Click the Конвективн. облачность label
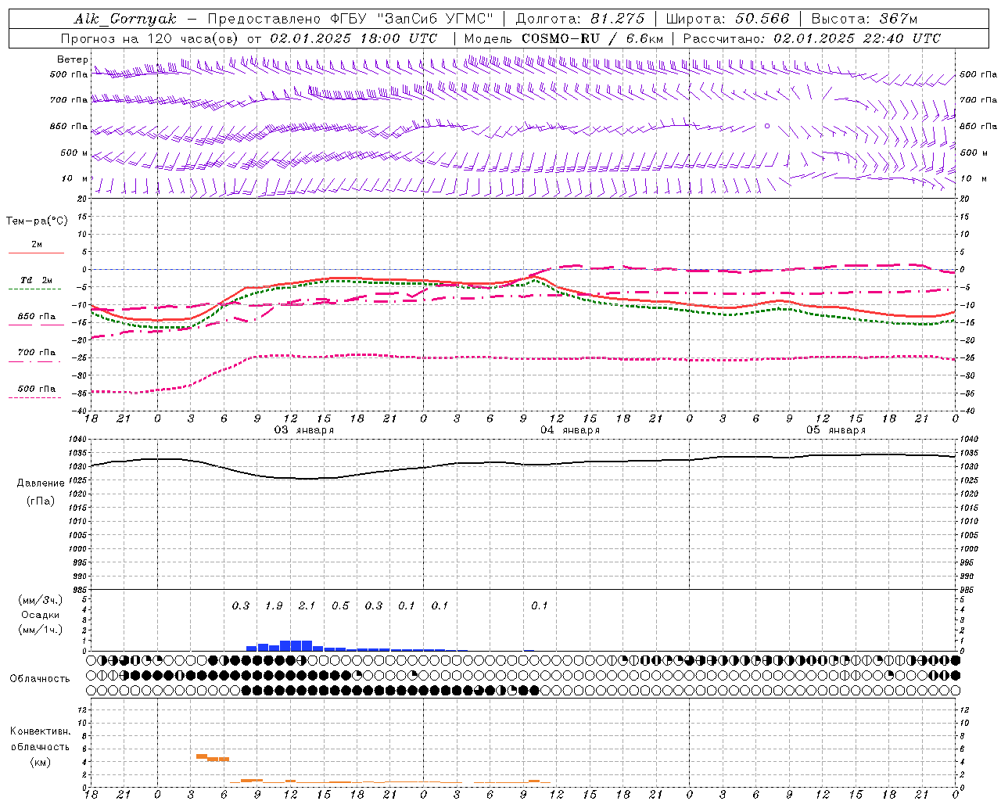 [x=40, y=739]
